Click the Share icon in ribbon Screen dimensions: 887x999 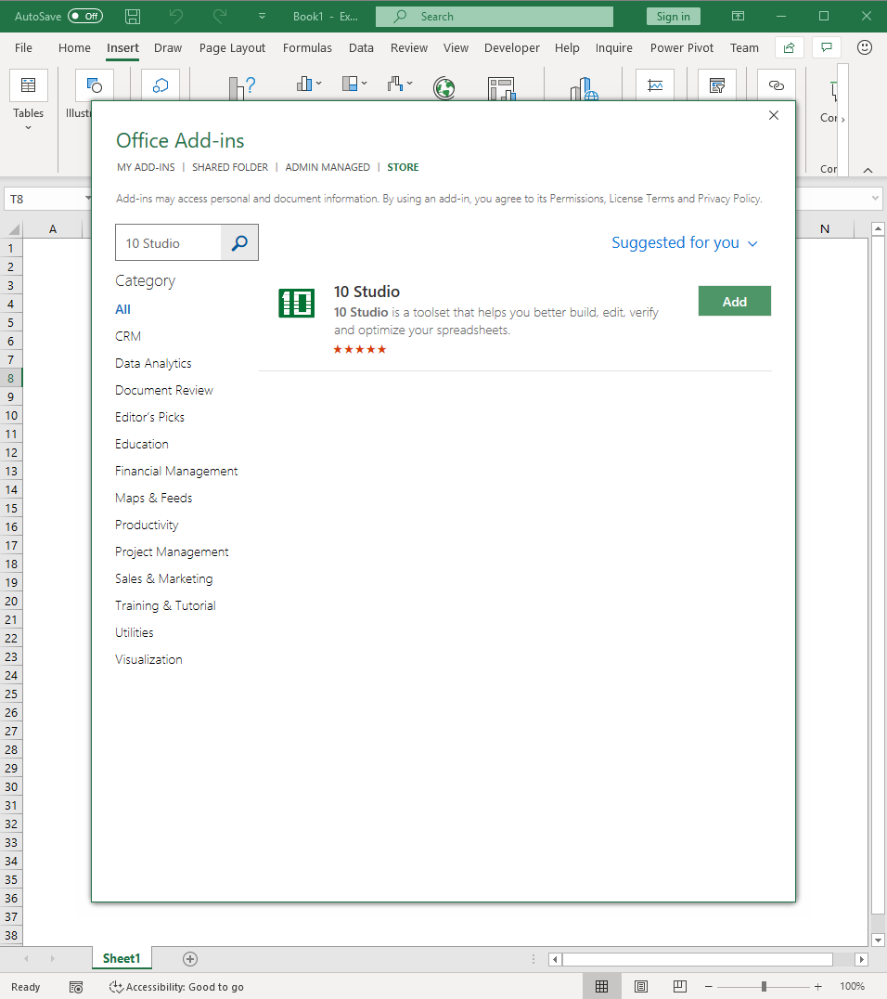click(x=789, y=47)
